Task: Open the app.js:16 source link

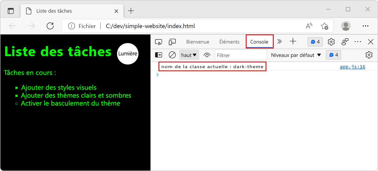Action: pyautogui.click(x=352, y=67)
